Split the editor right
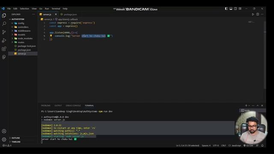Viewport: 274px width, 154px height. pyautogui.click(x=258, y=14)
